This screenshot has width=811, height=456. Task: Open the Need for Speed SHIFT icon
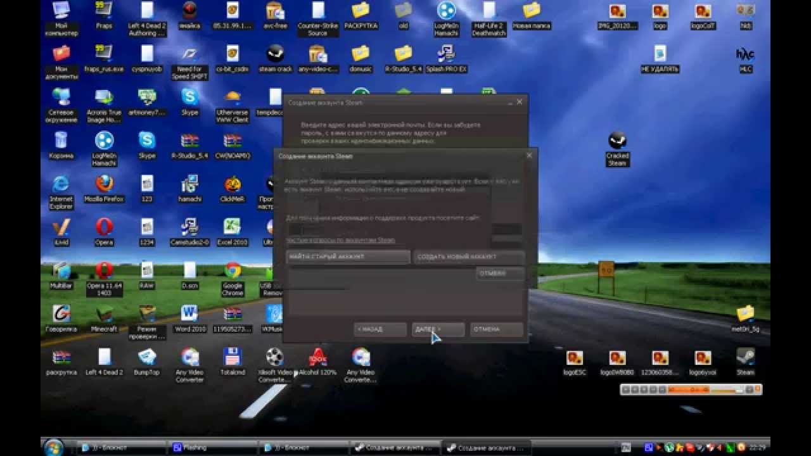coord(189,62)
